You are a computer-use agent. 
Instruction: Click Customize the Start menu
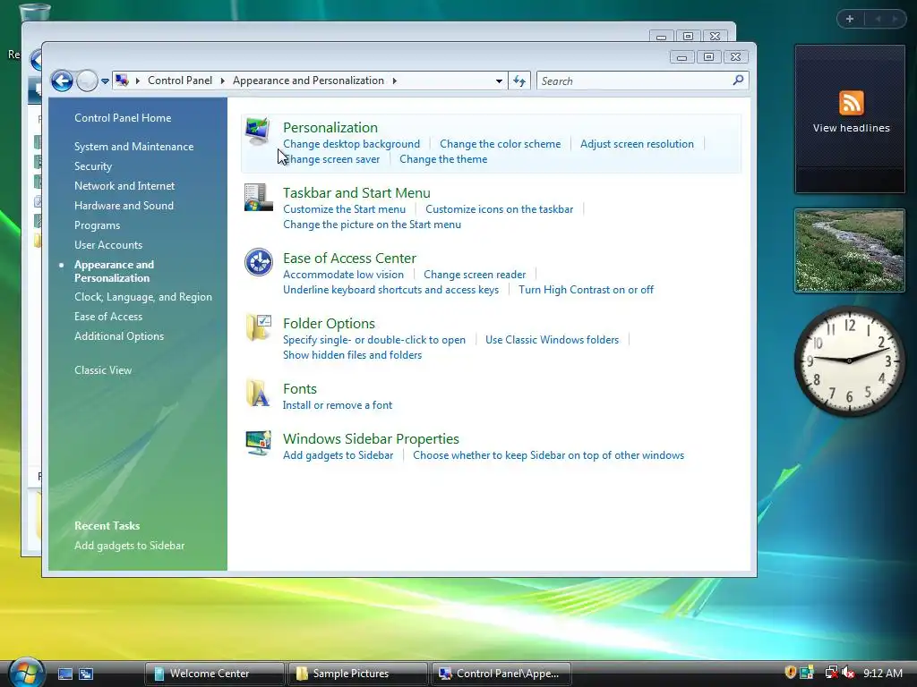345,209
